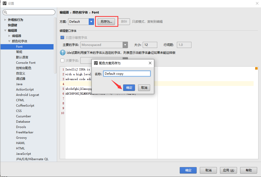Select CFML in the tree
The image size is (261, 177).
click(x=20, y=100)
